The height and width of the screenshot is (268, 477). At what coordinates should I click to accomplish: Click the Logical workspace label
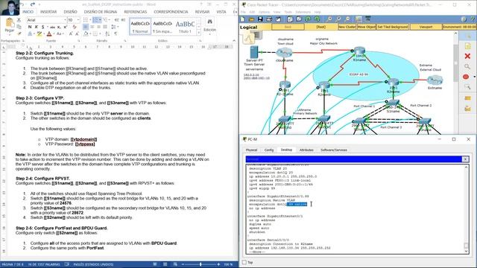click(x=248, y=27)
